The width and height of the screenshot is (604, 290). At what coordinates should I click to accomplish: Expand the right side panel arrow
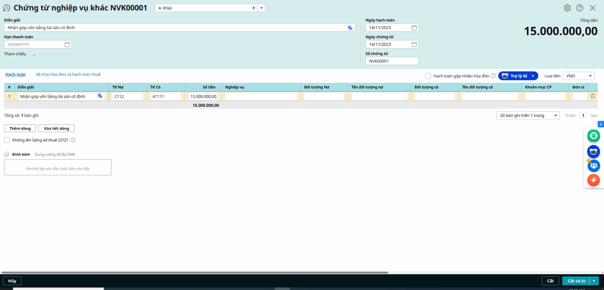[601, 124]
